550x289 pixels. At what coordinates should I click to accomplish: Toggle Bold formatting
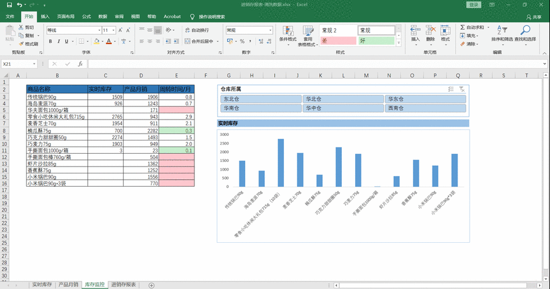click(x=51, y=41)
